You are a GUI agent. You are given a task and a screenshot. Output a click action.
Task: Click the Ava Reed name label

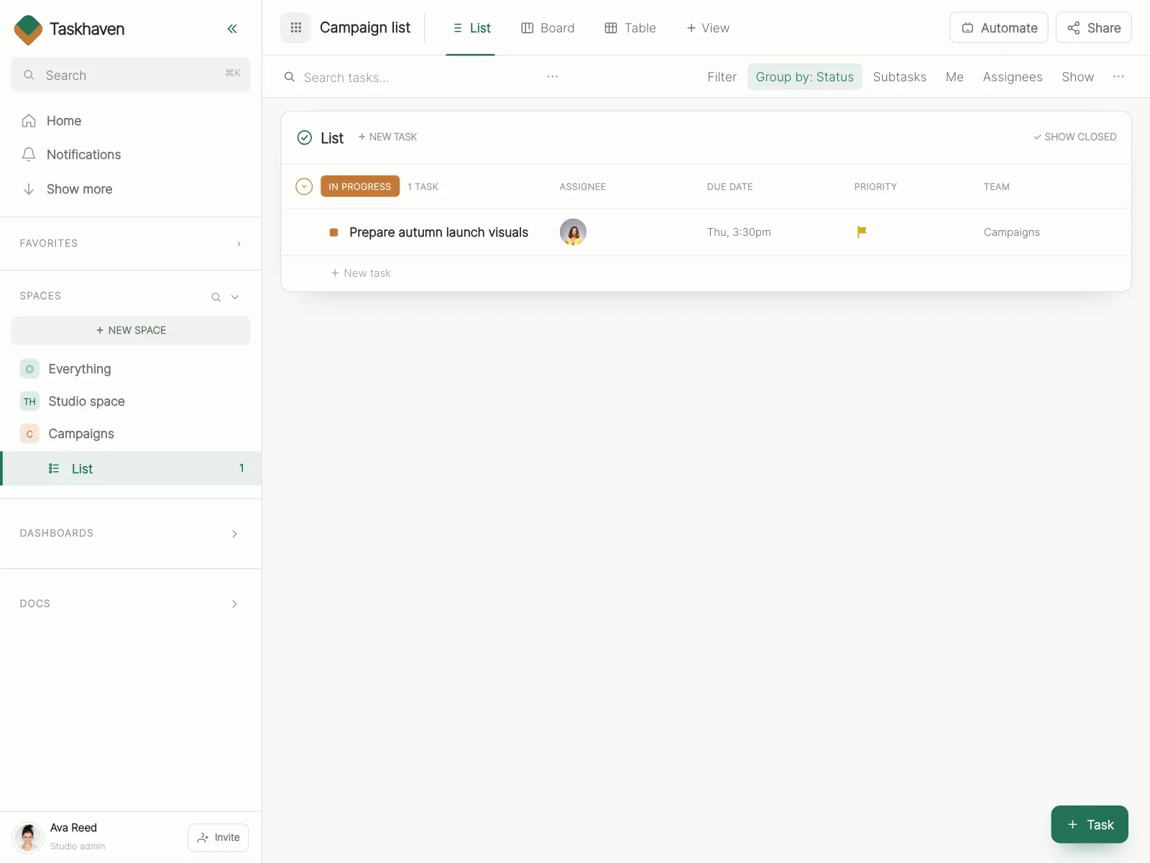pos(73,828)
